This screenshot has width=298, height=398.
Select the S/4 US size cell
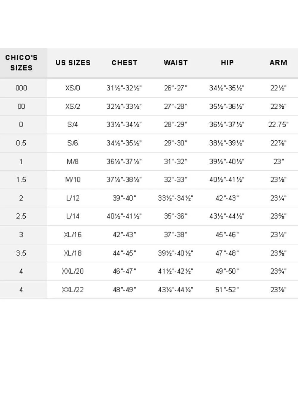[x=73, y=125]
